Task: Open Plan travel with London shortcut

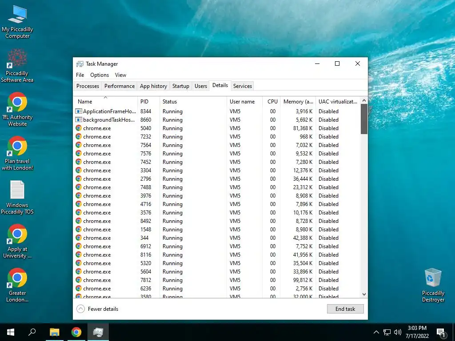Action: point(17,153)
